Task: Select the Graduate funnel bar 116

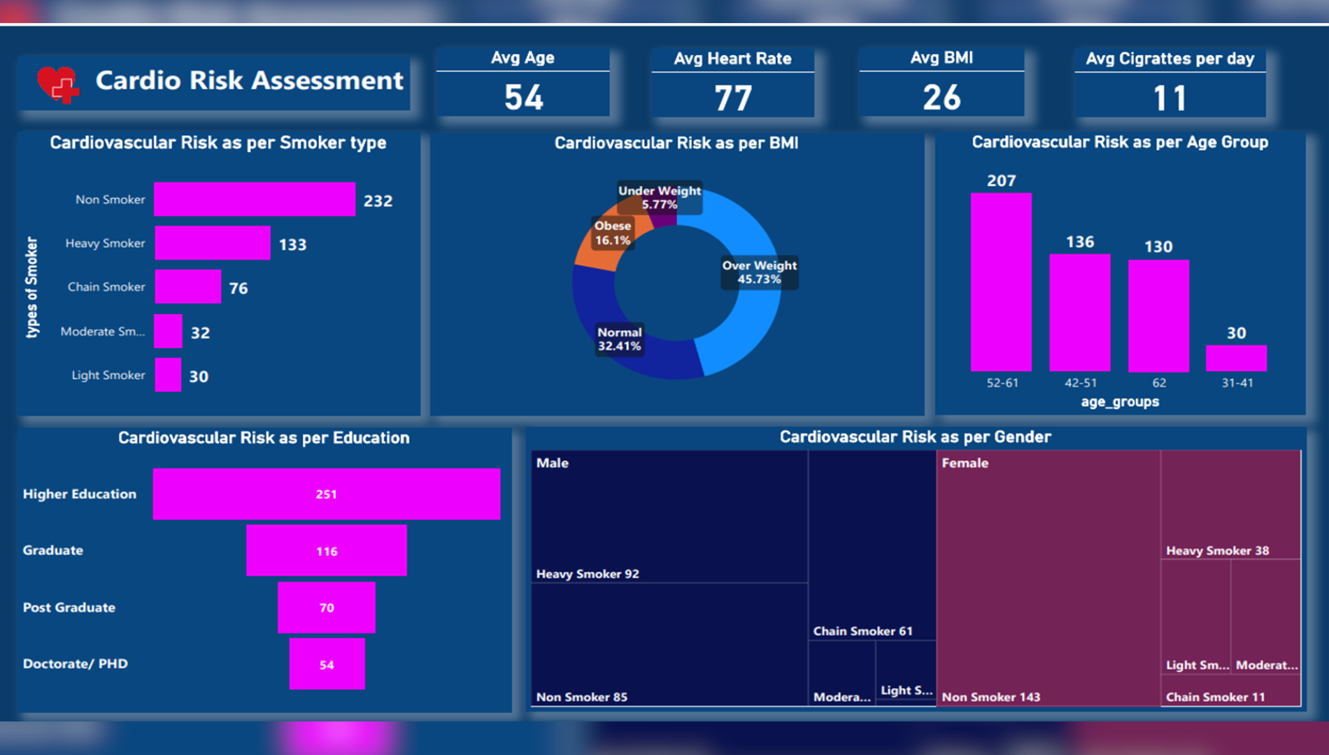Action: point(327,550)
